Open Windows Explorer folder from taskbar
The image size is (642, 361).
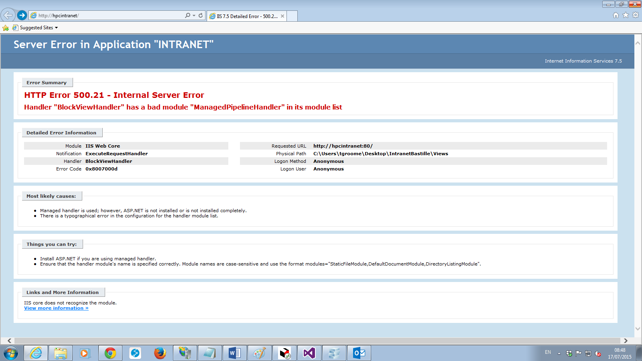[61, 353]
